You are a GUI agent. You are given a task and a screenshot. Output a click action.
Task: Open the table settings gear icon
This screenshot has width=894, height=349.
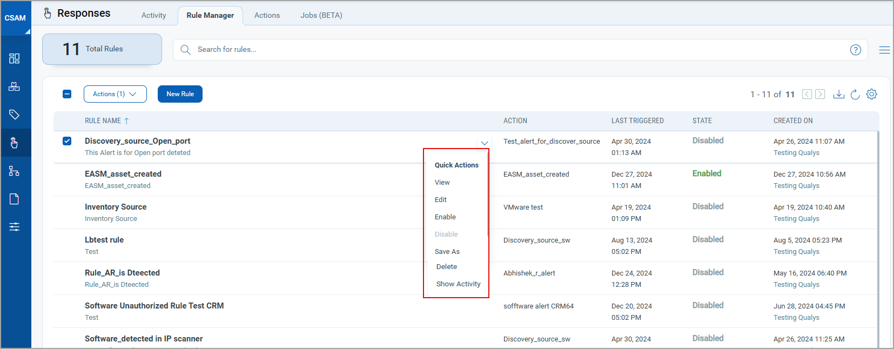pos(871,94)
